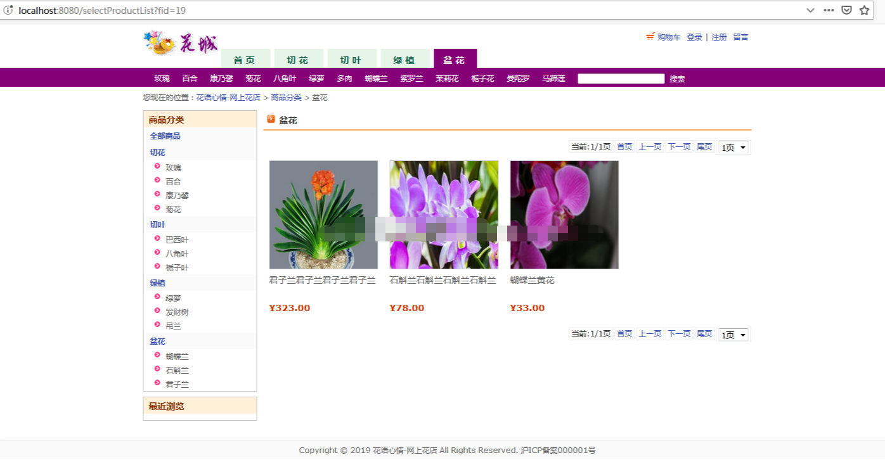Click the pink bullet icon next to 巴西叶
885x467 pixels.
[x=157, y=238]
